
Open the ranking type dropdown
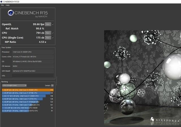pos(14,86)
